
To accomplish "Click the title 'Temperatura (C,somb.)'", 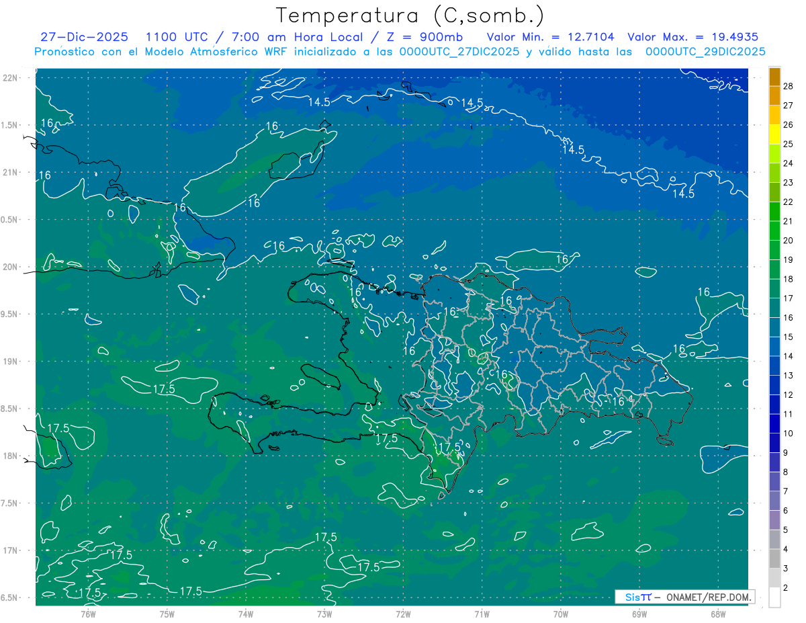I will coord(410,15).
